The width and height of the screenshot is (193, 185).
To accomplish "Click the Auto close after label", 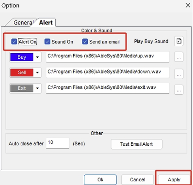I will [x=26, y=144].
